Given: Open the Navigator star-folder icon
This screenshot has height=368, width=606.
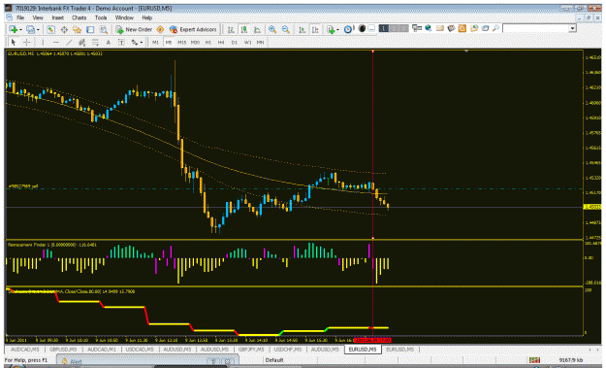Looking at the screenshot, I should point(77,29).
